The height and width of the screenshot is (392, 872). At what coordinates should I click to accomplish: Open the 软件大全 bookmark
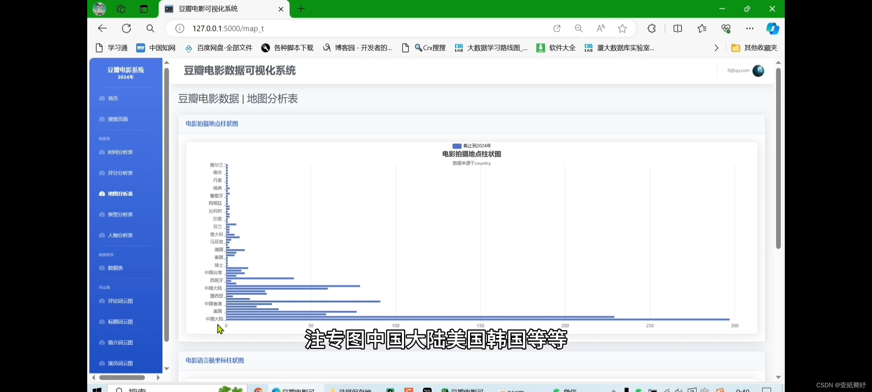pos(556,48)
